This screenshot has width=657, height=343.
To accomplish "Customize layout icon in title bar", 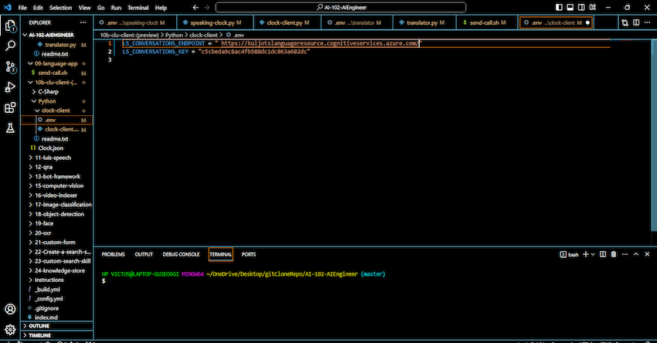I will click(593, 8).
